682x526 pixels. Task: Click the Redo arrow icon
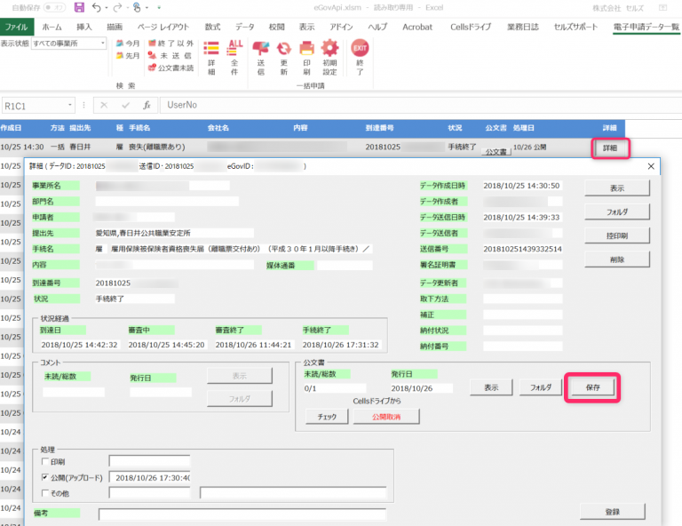[117, 7]
